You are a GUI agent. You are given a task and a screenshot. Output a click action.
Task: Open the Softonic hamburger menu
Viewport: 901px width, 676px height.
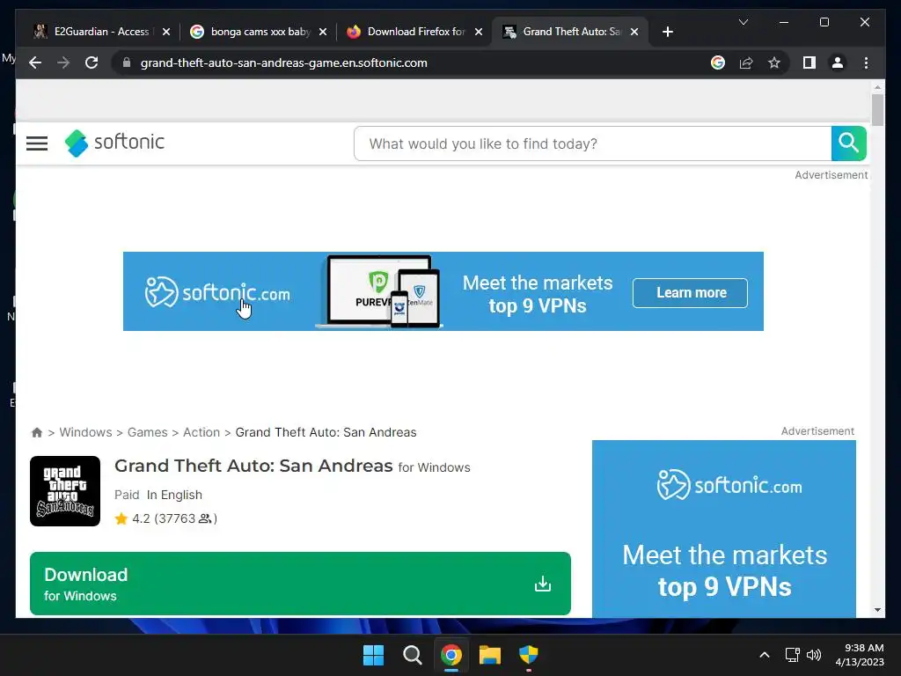(37, 143)
